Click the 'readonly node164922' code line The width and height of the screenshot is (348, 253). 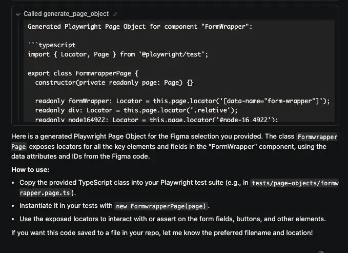(156, 120)
